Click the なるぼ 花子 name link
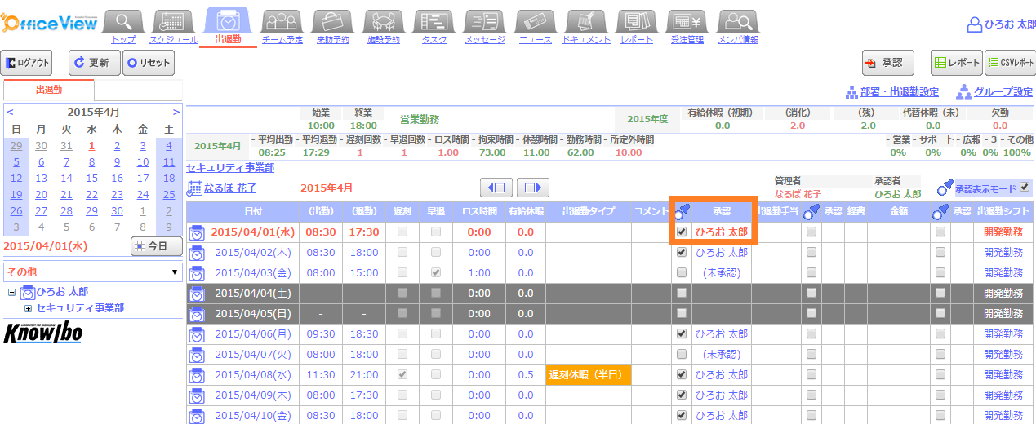The height and width of the screenshot is (424, 1036). click(x=230, y=188)
